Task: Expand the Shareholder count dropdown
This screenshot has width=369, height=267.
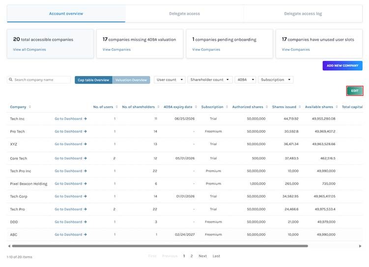Action: [210, 80]
